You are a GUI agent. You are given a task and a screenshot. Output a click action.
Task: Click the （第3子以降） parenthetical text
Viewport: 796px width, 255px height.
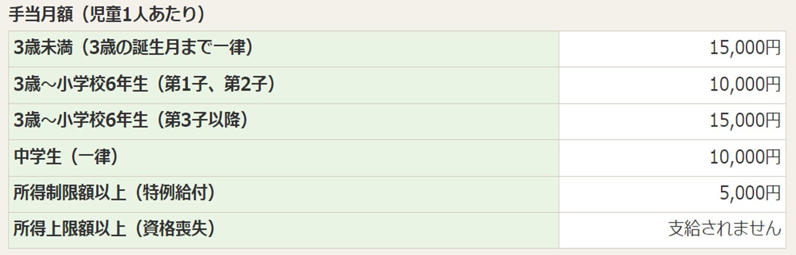204,120
